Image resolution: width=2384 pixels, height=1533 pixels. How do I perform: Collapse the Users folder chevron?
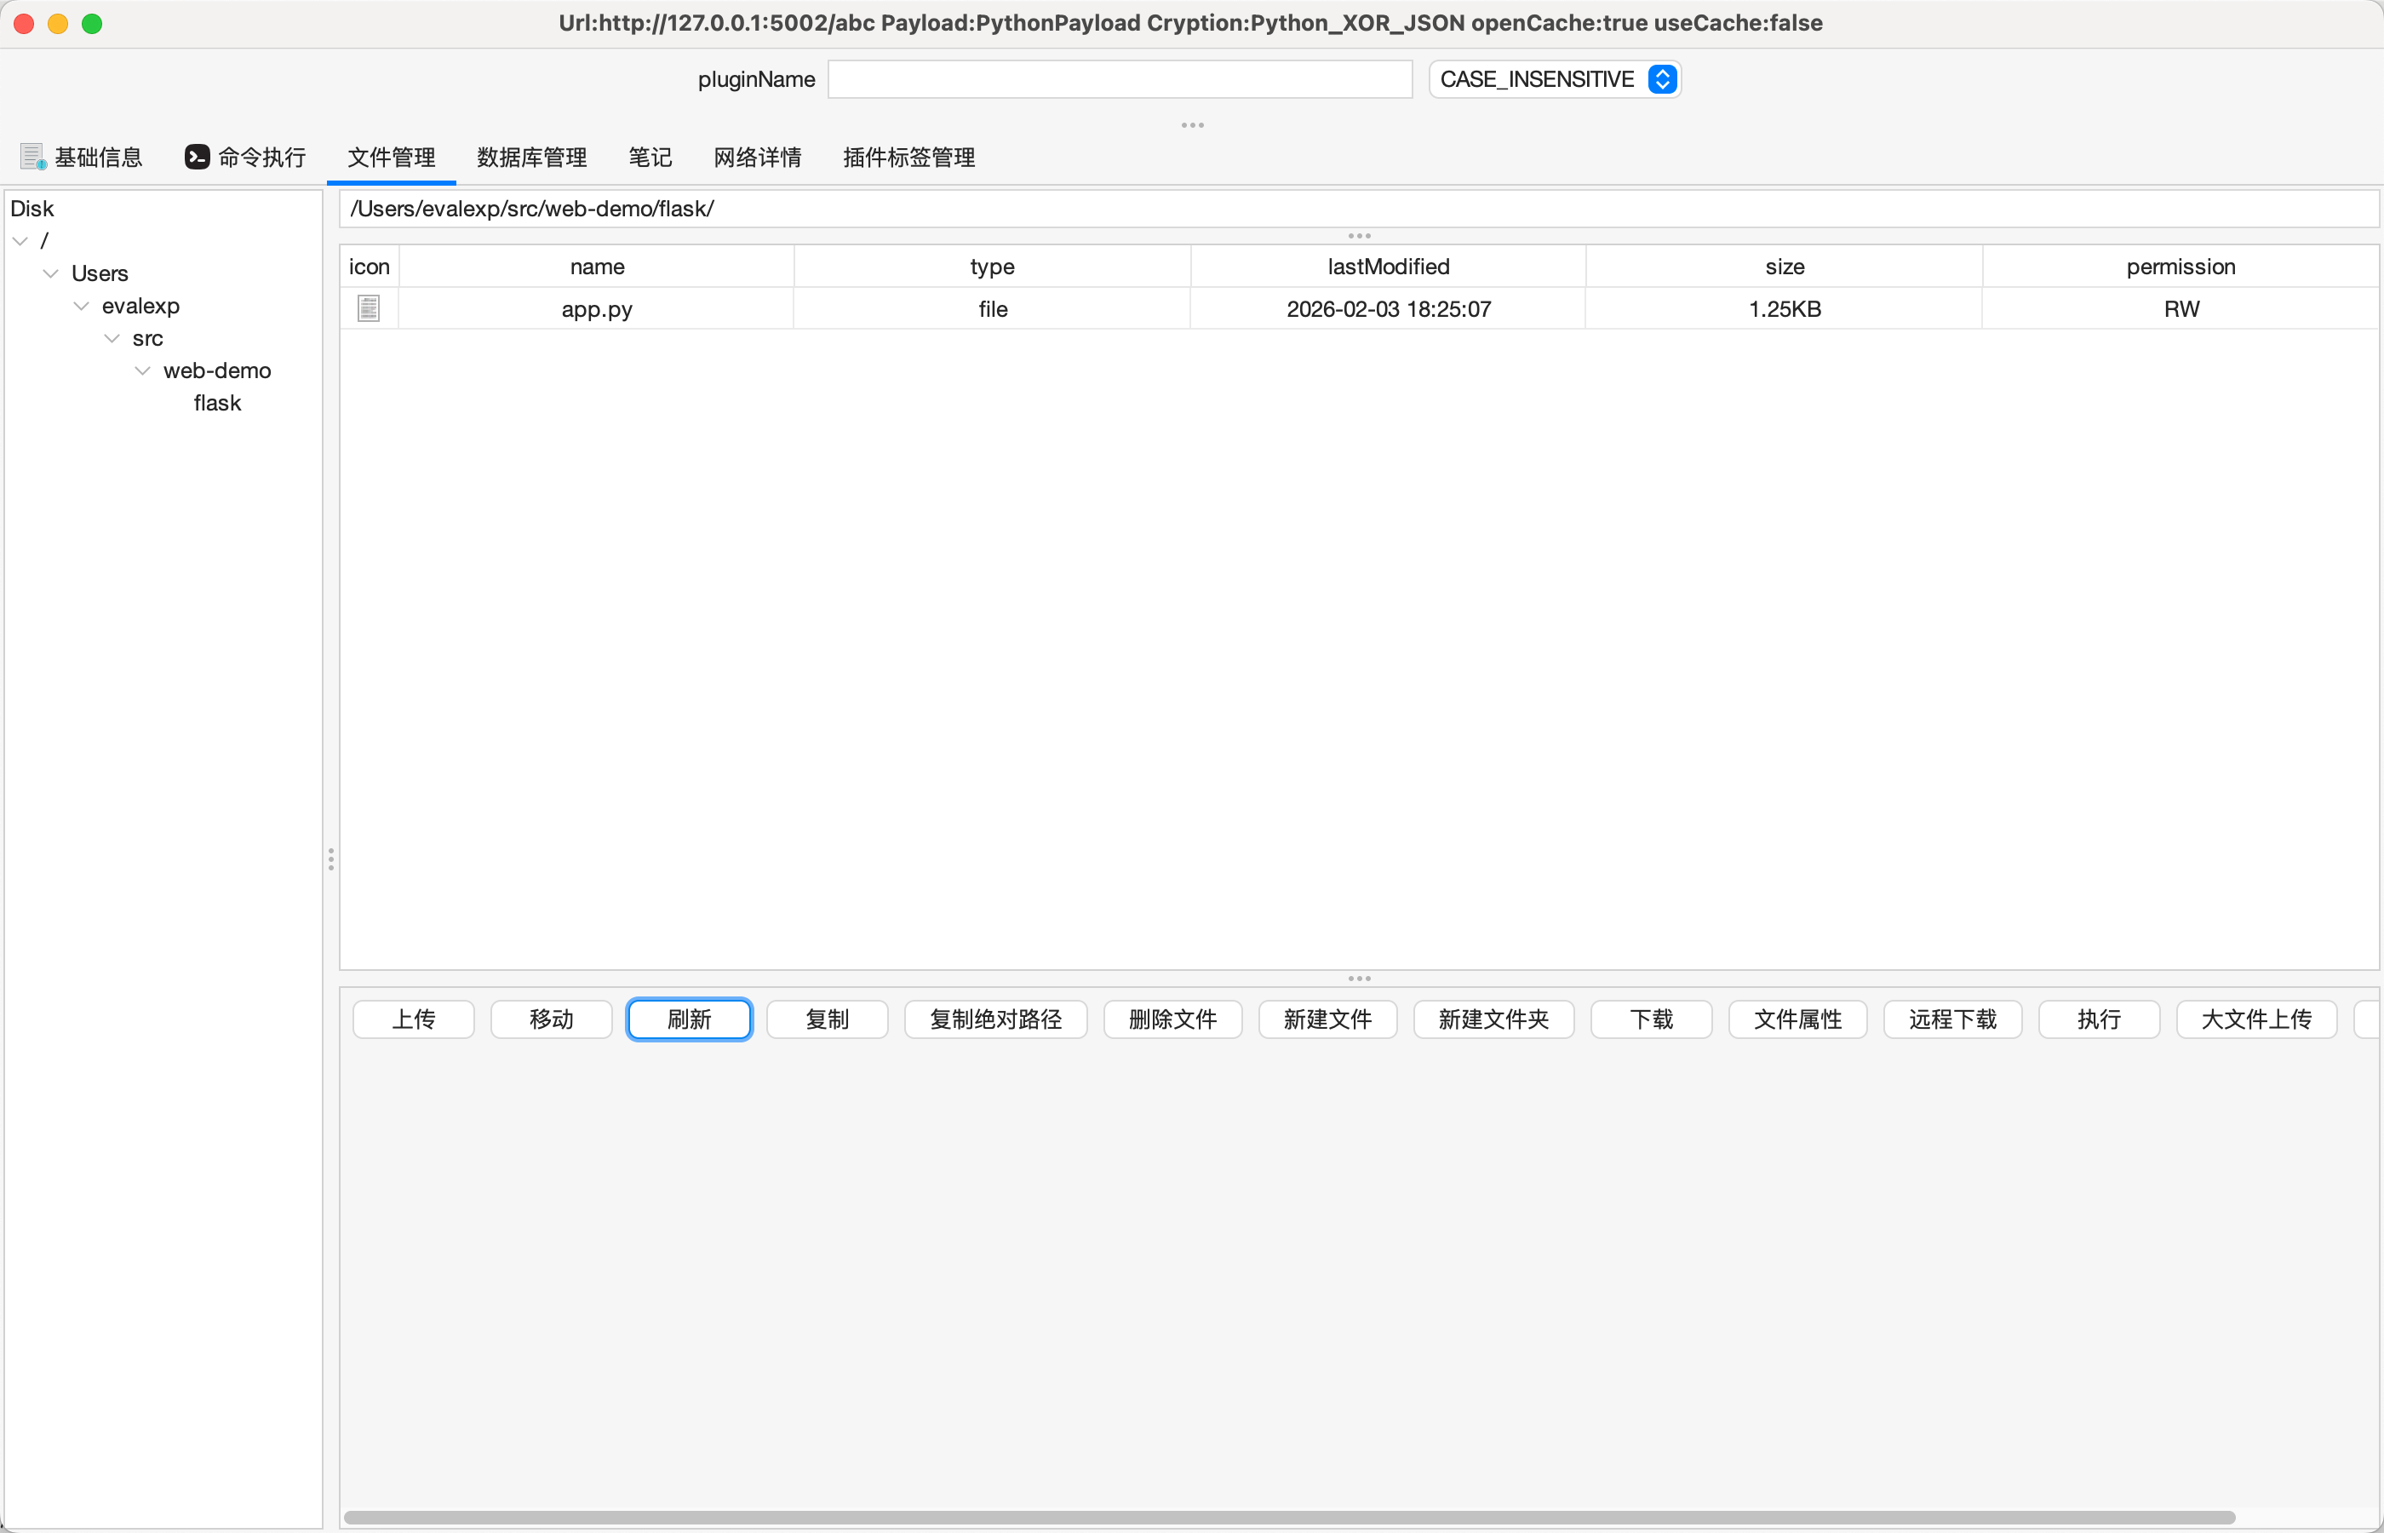[x=51, y=273]
